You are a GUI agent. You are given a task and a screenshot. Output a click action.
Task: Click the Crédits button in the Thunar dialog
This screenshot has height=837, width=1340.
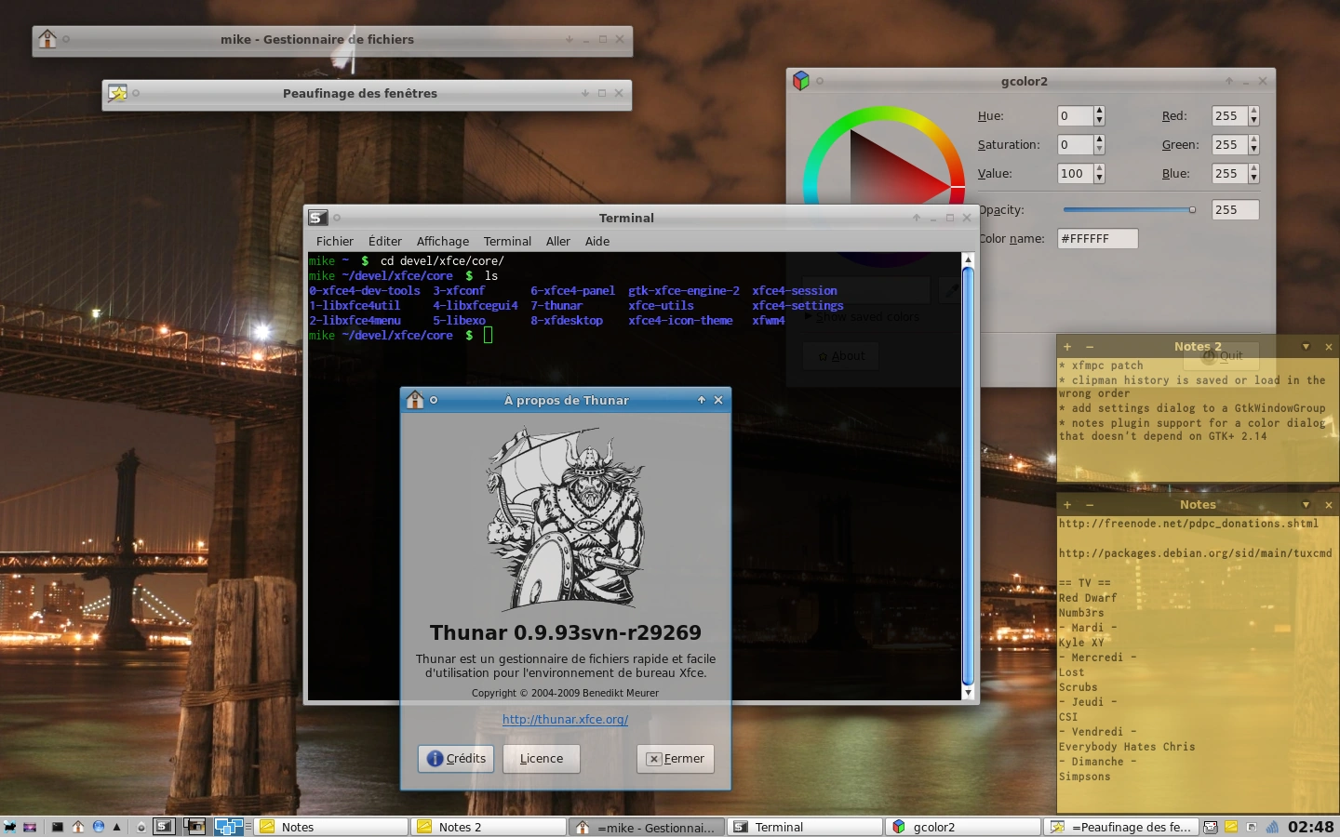point(455,758)
